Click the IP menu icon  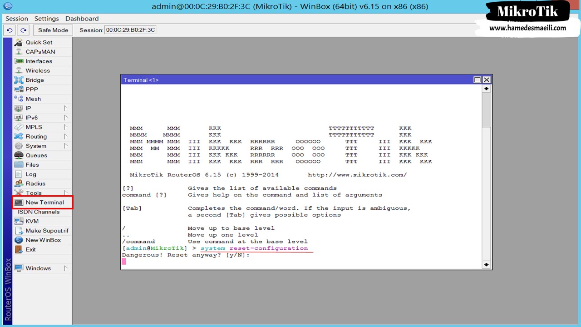click(x=19, y=108)
